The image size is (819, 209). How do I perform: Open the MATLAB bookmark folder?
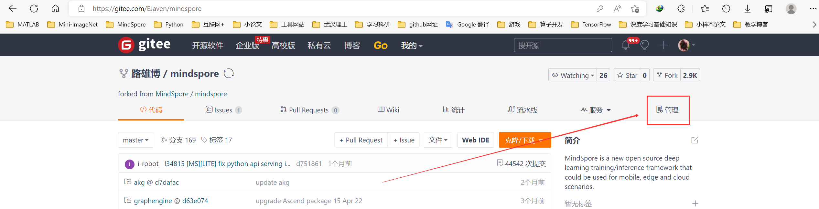[23, 25]
